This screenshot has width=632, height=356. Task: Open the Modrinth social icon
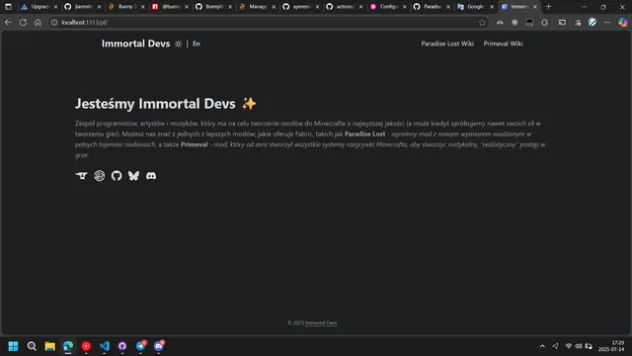99,176
